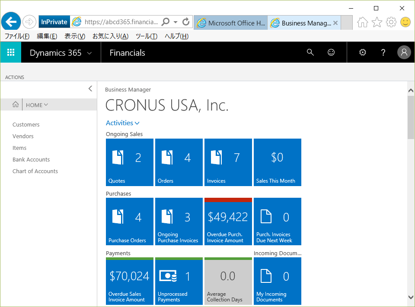
Task: Open Chart of Accounts link
Action: (x=35, y=171)
